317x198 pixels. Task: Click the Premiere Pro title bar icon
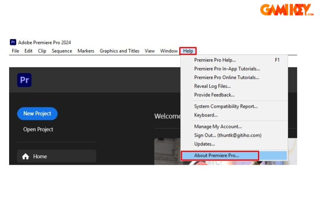point(13,42)
